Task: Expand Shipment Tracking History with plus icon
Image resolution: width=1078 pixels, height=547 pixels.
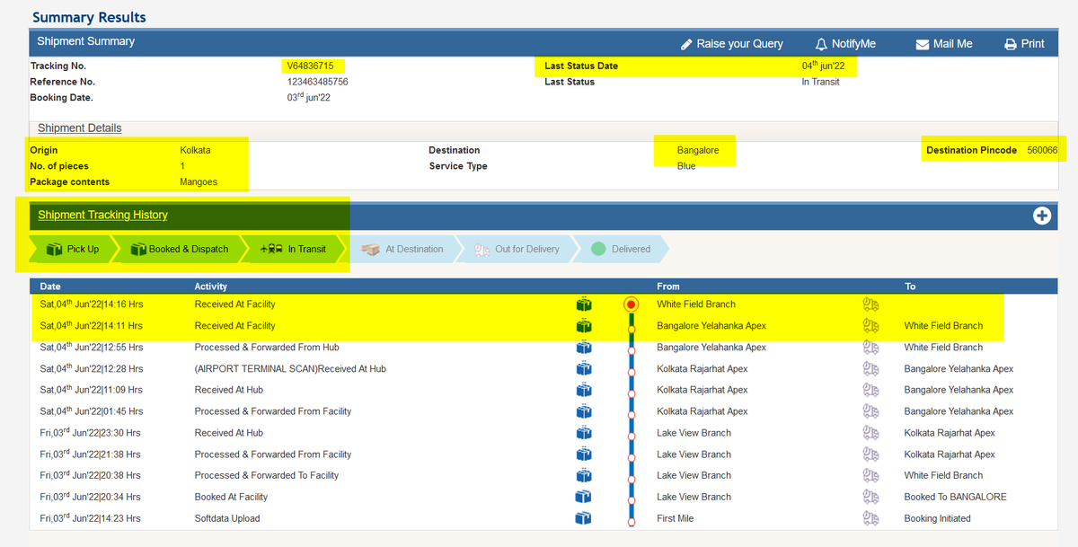Action: point(1042,216)
